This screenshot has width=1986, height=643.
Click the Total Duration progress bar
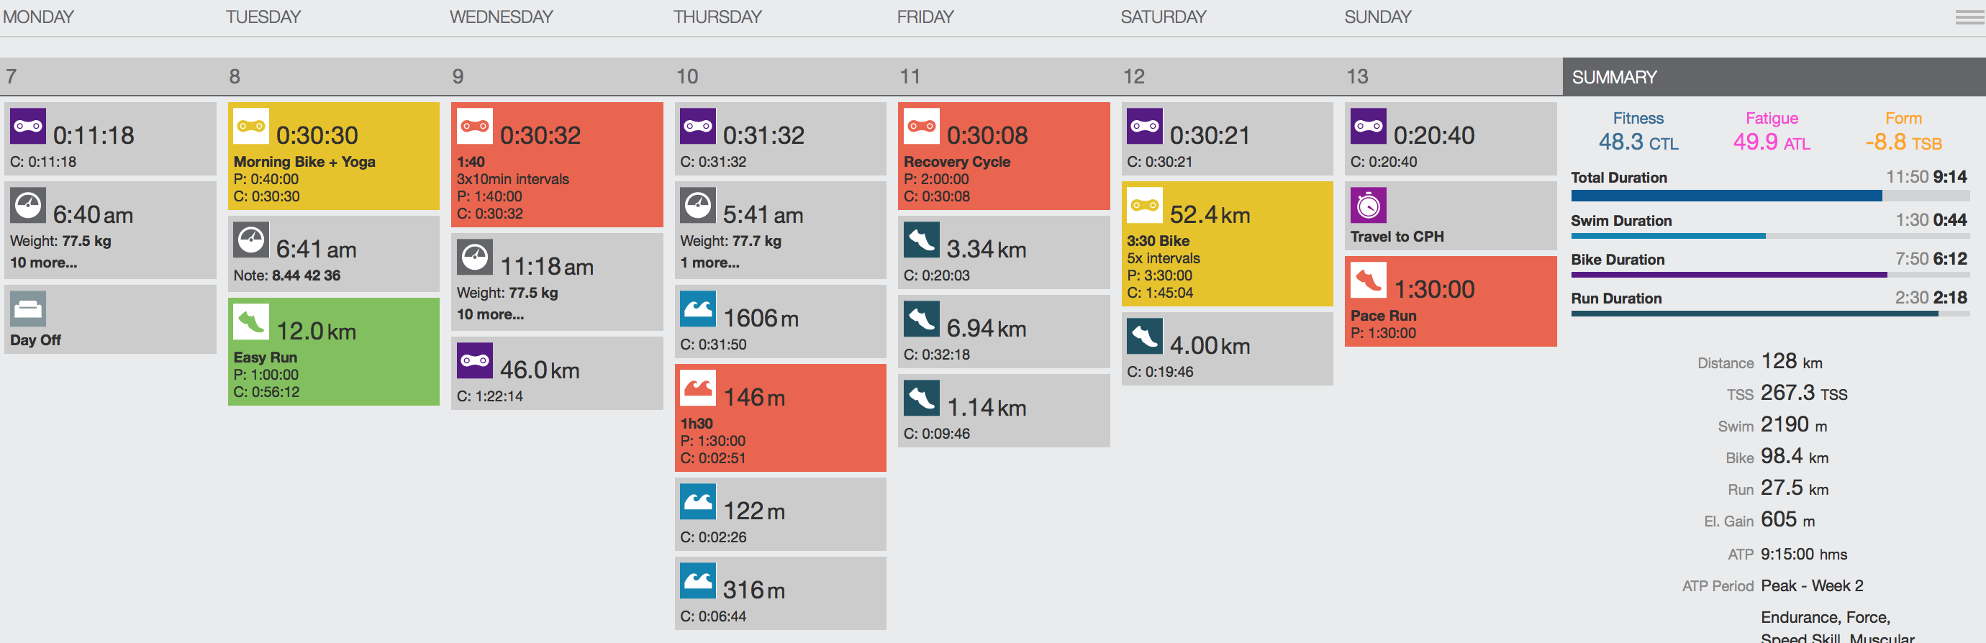point(1769,196)
